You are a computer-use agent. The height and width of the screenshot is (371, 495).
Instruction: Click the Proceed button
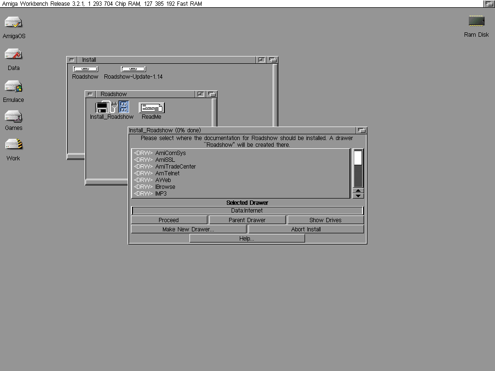click(169, 220)
